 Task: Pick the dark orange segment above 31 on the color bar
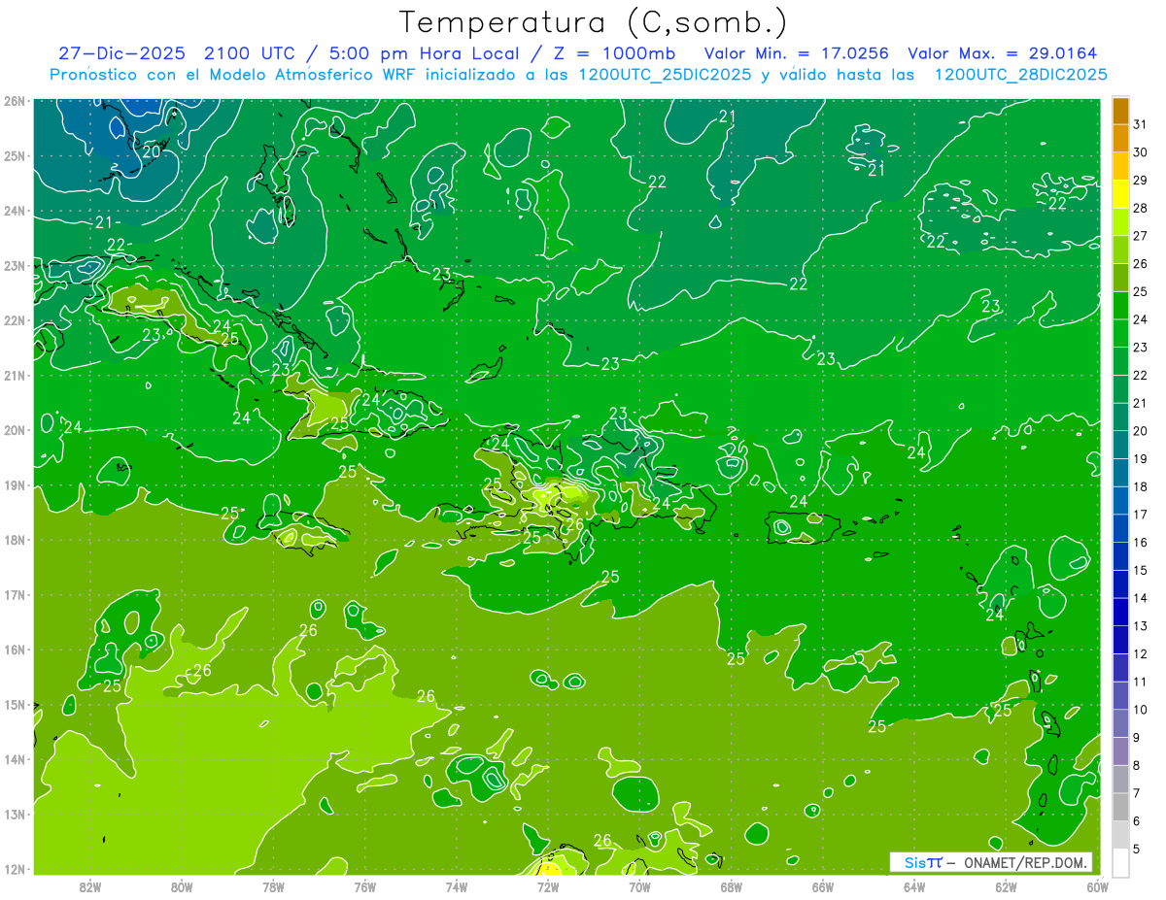pos(1120,112)
